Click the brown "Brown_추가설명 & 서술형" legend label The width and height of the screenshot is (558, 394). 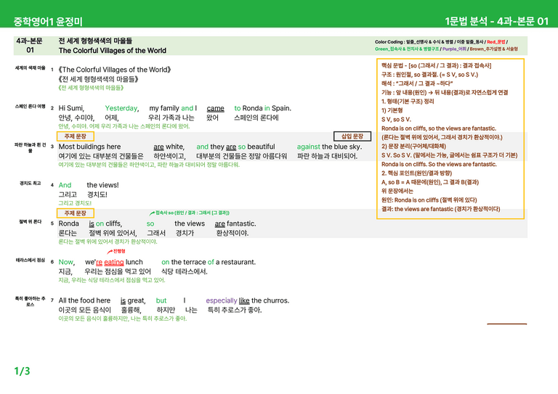(x=493, y=49)
